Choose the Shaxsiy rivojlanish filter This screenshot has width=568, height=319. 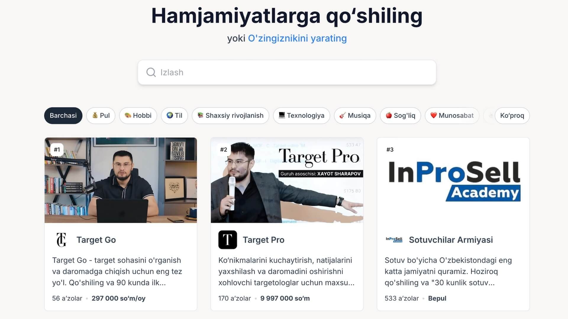click(230, 115)
